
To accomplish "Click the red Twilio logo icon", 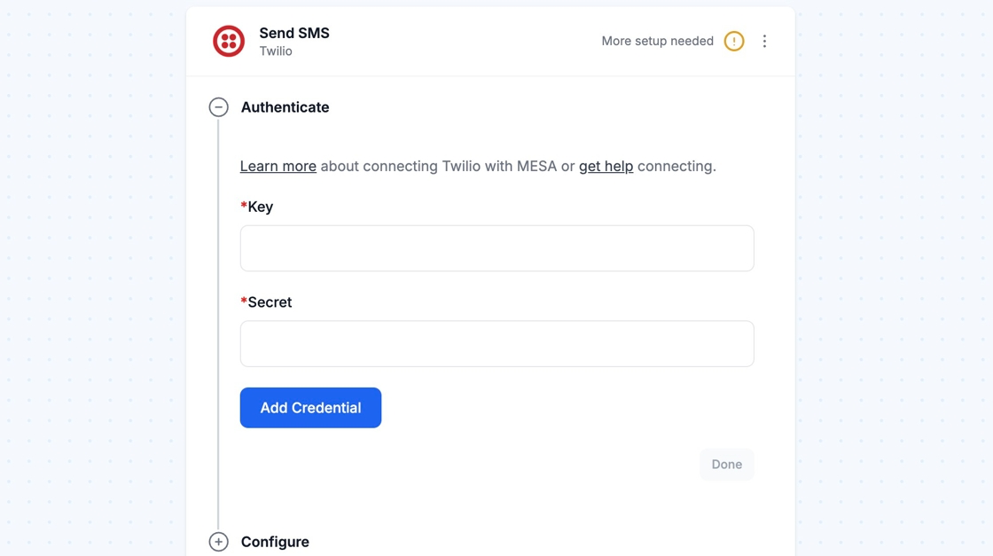I will pyautogui.click(x=229, y=41).
